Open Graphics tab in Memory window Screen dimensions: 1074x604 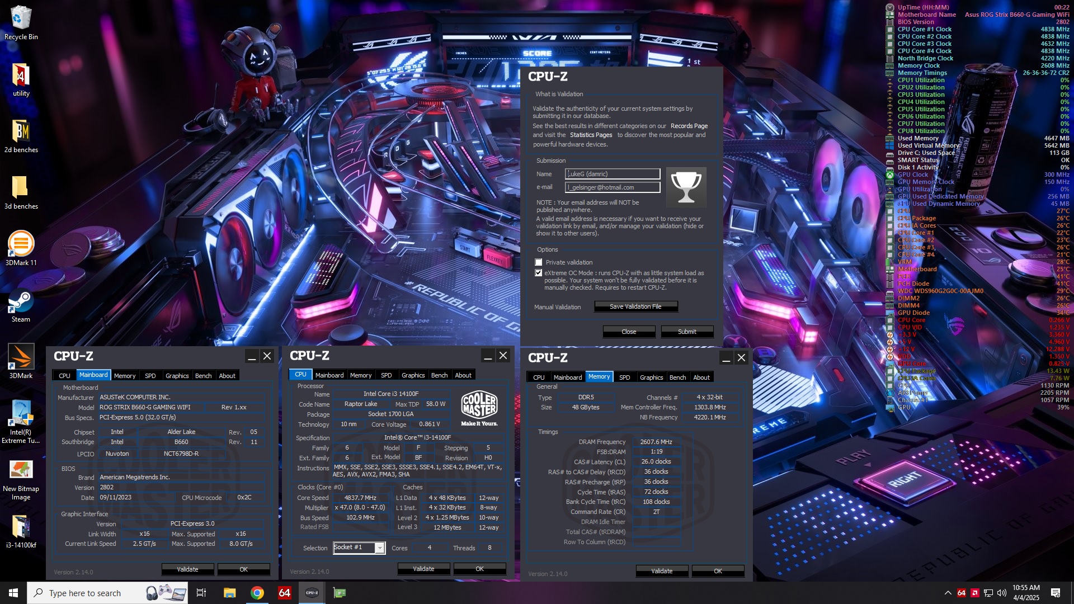pos(652,377)
